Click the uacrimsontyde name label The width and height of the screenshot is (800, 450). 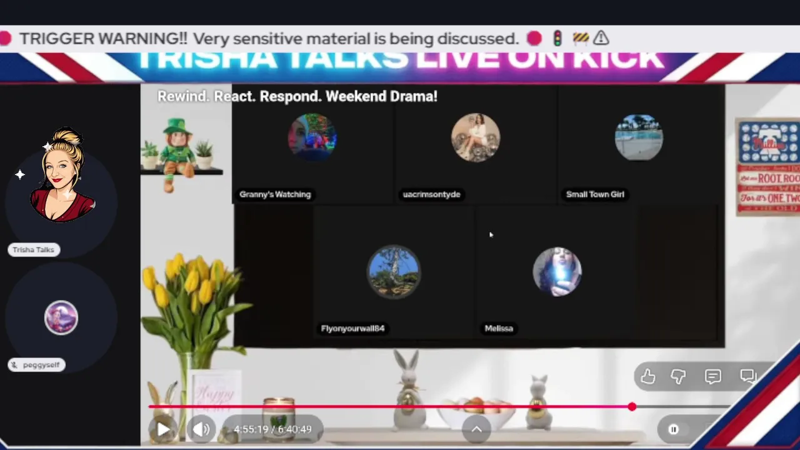[431, 194]
